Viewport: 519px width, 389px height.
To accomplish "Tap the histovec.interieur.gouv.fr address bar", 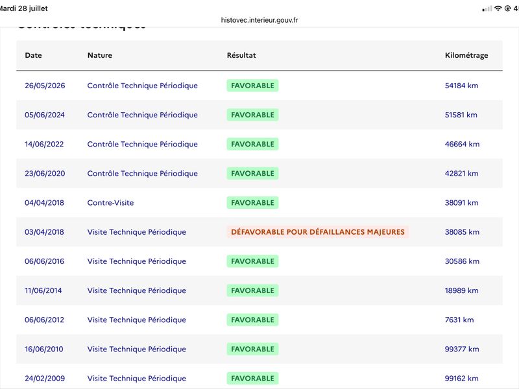I will [259, 20].
